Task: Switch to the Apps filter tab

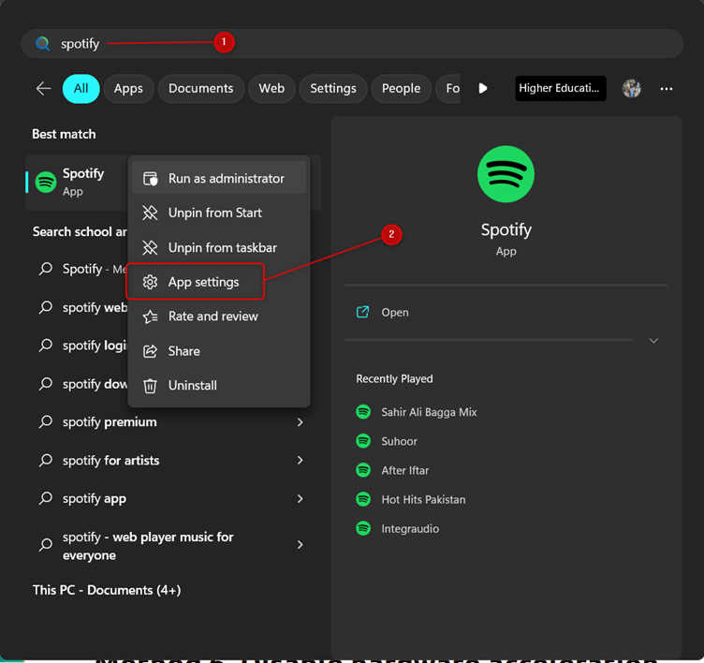Action: click(x=128, y=88)
